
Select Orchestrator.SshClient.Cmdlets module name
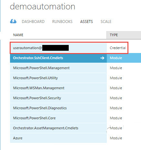pos(38,58)
